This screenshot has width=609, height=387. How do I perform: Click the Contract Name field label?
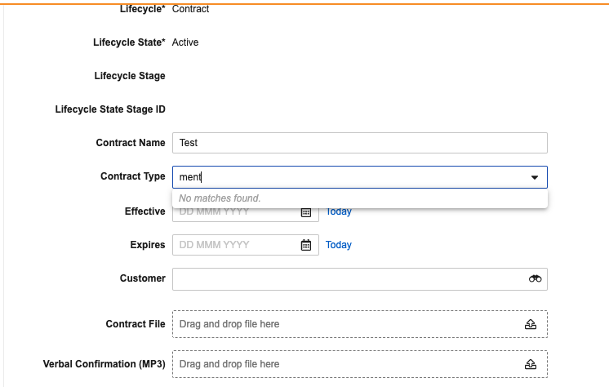131,143
